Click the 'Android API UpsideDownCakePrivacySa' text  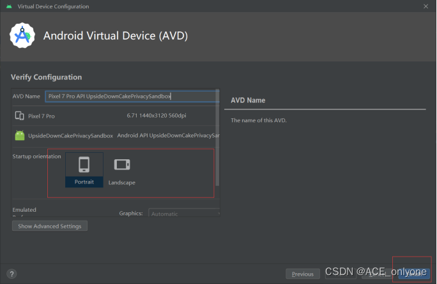pos(168,136)
